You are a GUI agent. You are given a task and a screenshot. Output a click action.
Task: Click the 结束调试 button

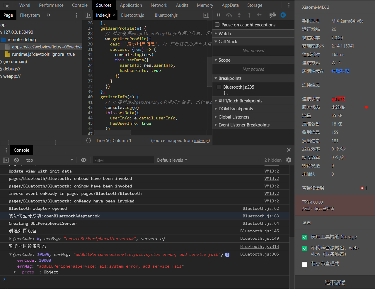(335, 283)
